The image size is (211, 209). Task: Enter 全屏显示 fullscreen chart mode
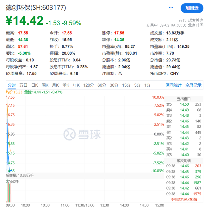(x=193, y=85)
